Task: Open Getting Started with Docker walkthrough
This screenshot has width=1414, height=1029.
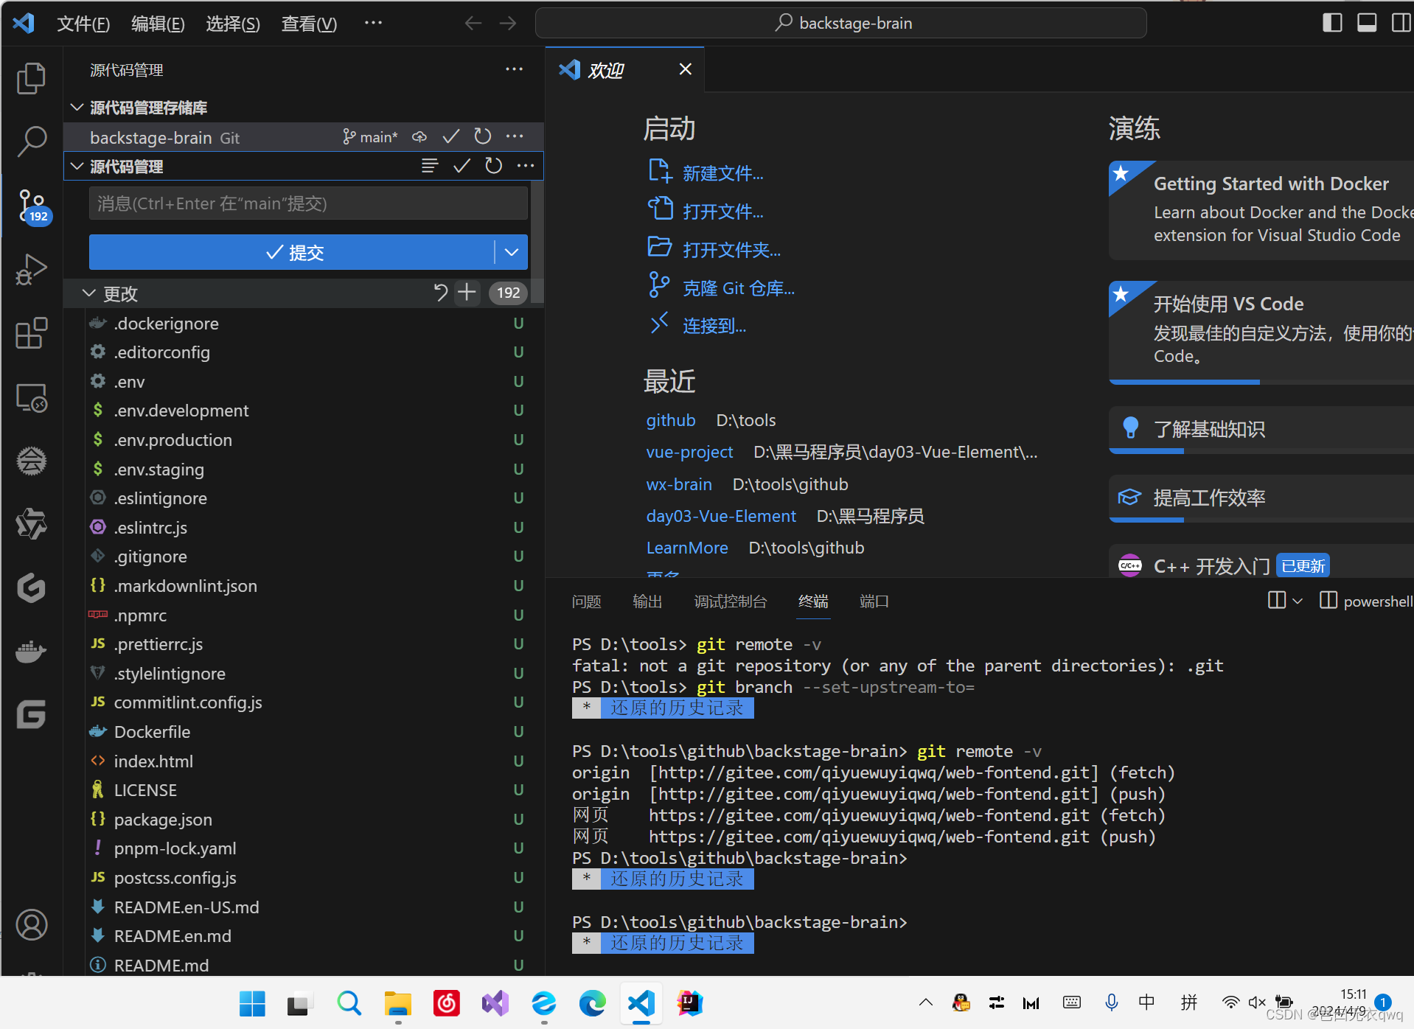Action: click(1261, 209)
